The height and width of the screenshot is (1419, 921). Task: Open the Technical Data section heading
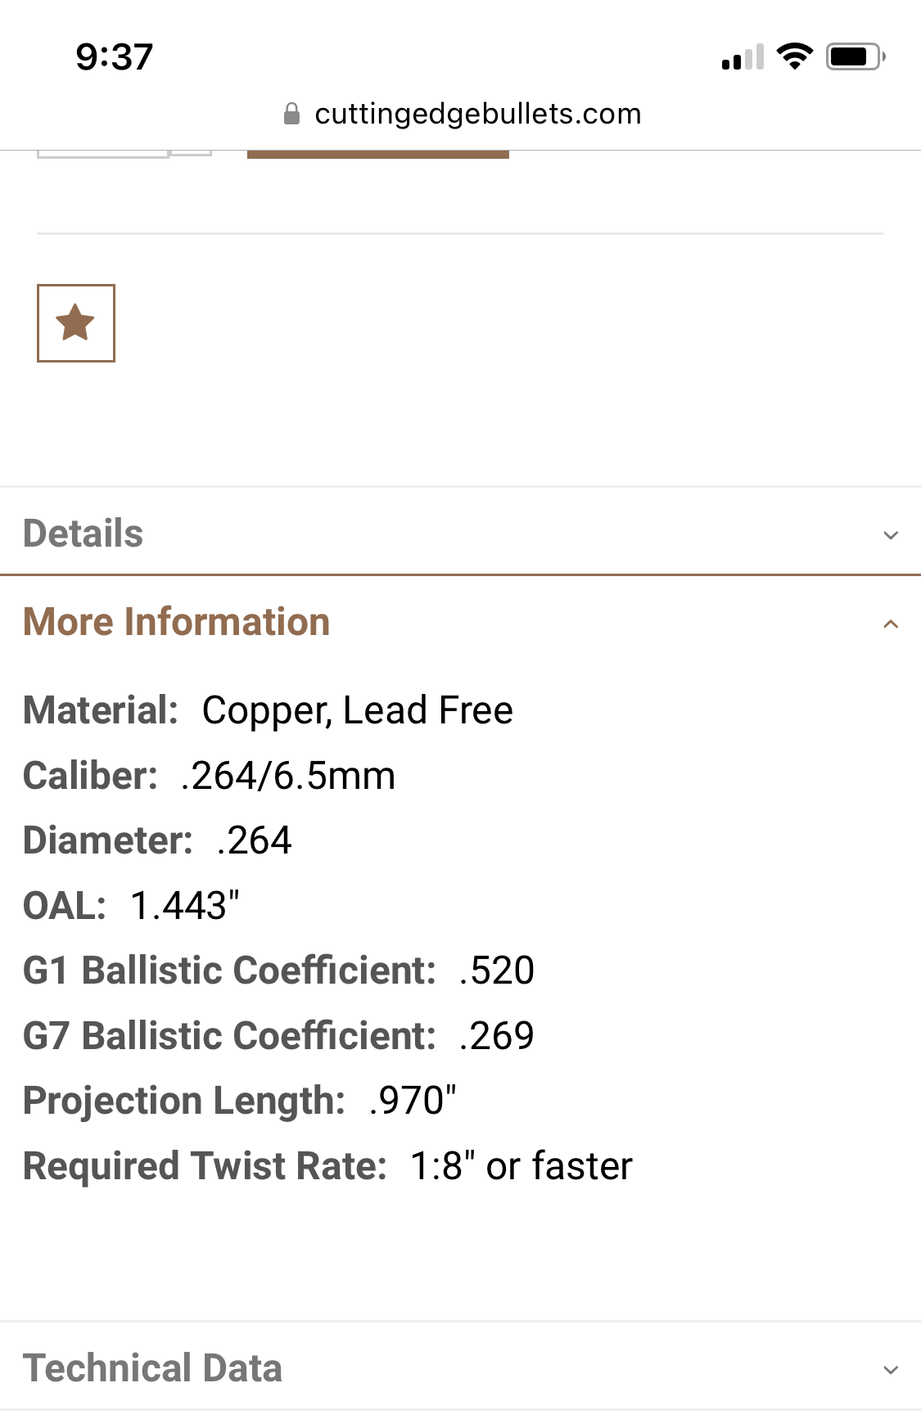pyautogui.click(x=153, y=1368)
